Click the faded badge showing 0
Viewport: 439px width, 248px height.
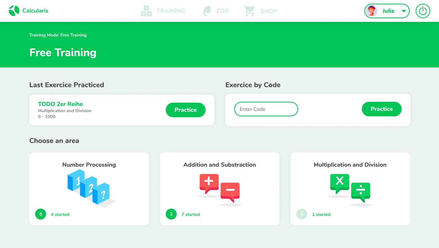(x=302, y=214)
